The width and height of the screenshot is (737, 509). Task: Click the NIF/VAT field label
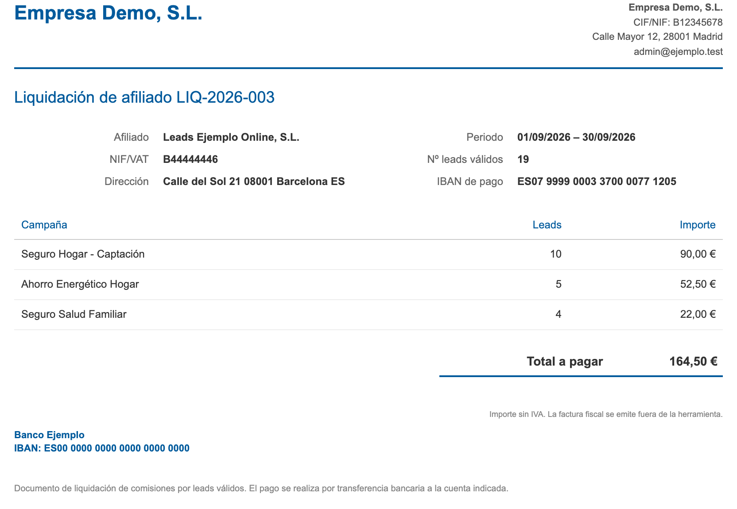(x=129, y=159)
